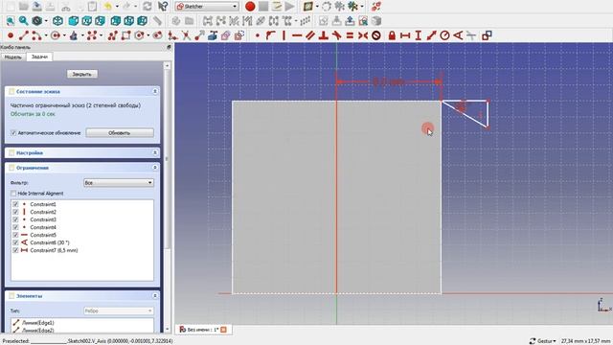Apply coincident point constraint
Image resolution: width=613 pixels, height=345 pixels.
[x=258, y=35]
